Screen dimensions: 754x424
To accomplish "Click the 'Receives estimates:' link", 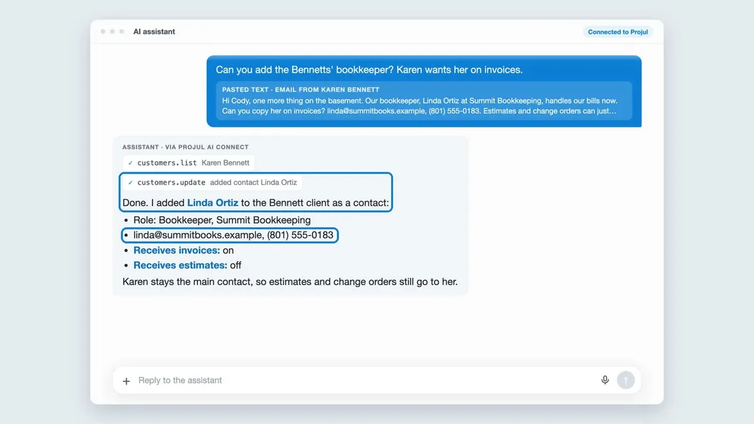I will point(180,265).
